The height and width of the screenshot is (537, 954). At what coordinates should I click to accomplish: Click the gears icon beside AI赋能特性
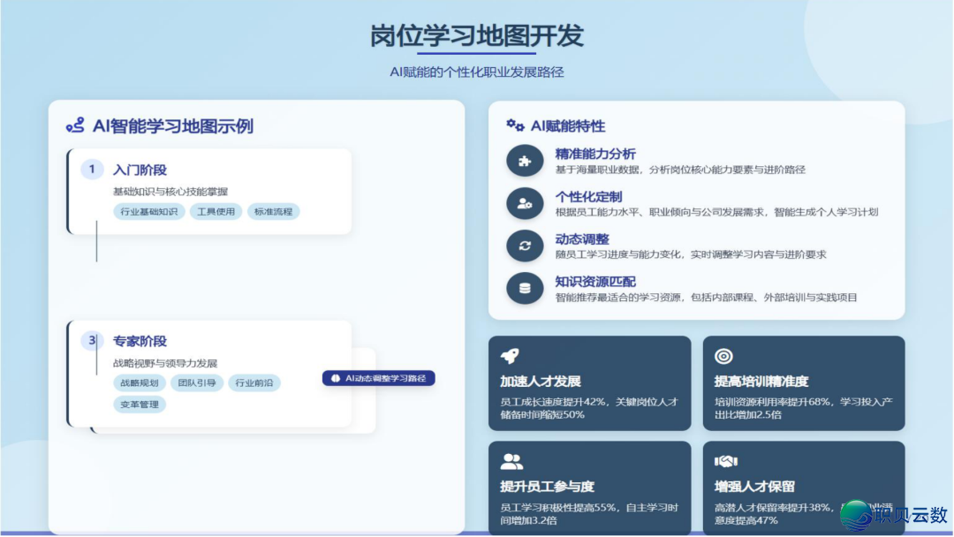click(x=515, y=125)
